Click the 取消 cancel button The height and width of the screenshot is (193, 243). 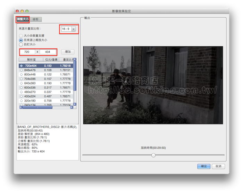[218, 166]
